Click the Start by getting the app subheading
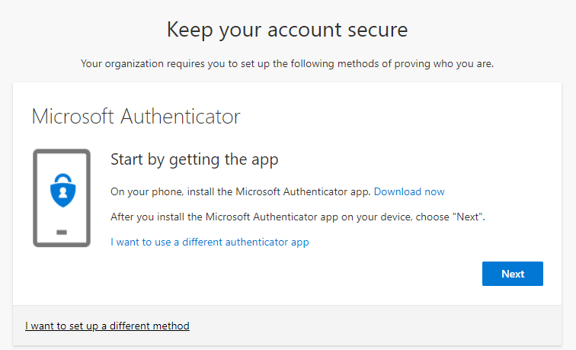The height and width of the screenshot is (350, 576). click(194, 159)
